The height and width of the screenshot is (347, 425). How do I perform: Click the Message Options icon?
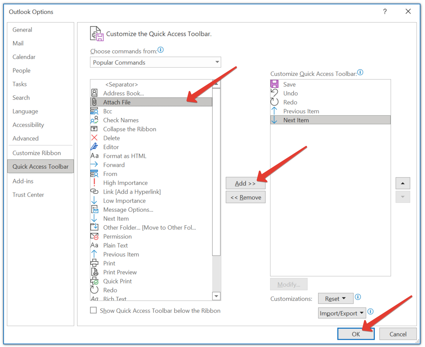[x=95, y=209]
